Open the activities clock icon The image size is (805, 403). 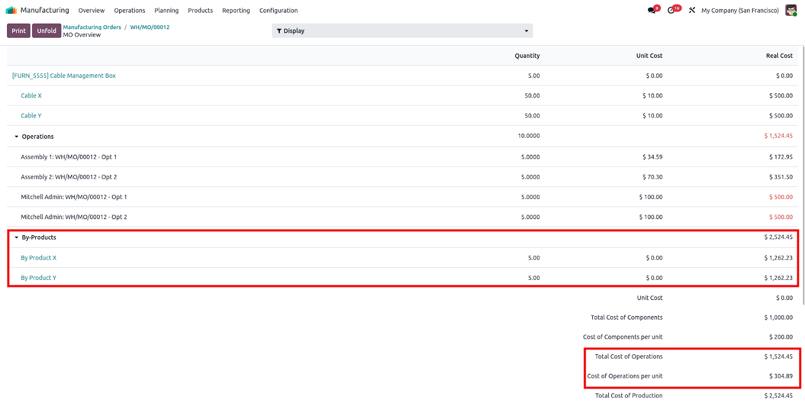(671, 10)
